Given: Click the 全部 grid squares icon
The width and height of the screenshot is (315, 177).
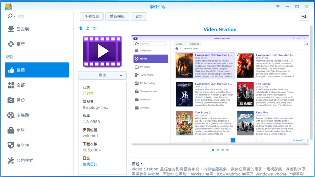Looking at the screenshot, I should 11,85.
